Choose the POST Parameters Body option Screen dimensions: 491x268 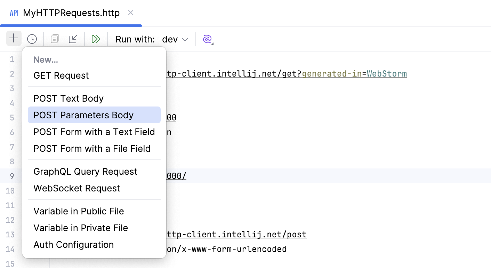(x=83, y=115)
